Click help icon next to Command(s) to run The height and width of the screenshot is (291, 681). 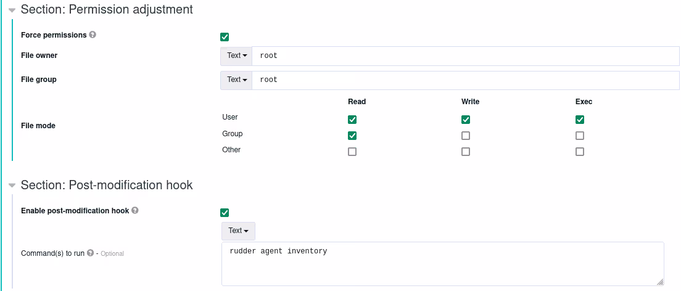point(90,253)
